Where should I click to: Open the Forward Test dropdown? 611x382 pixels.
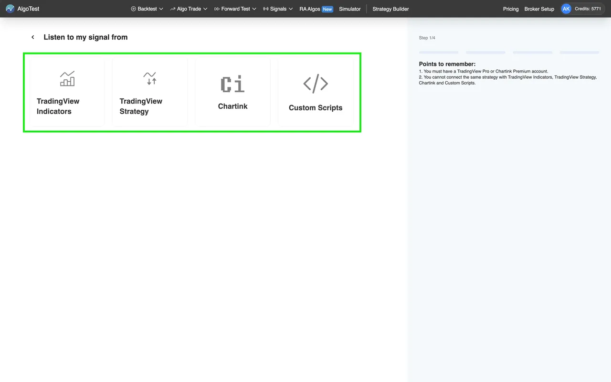click(235, 9)
